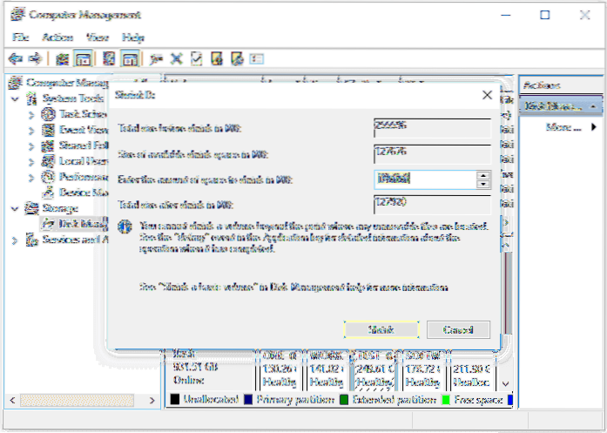The width and height of the screenshot is (607, 433).
Task: Open the Action menu
Action: pos(57,37)
